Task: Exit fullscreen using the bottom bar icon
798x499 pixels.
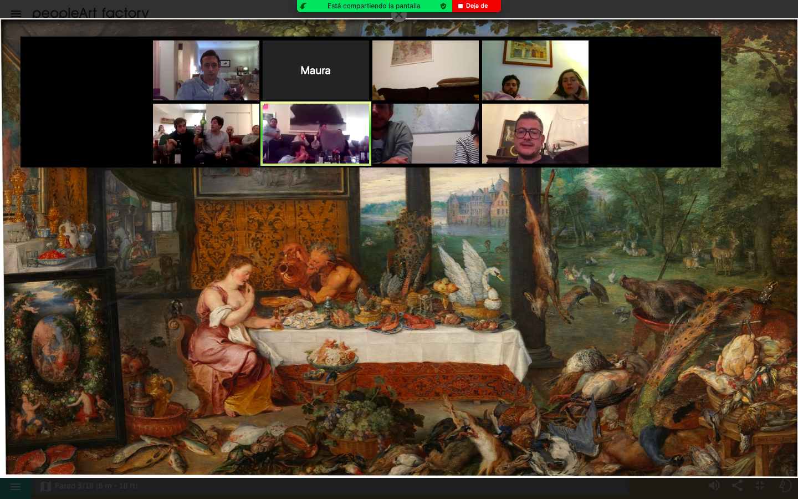Action: 760,486
